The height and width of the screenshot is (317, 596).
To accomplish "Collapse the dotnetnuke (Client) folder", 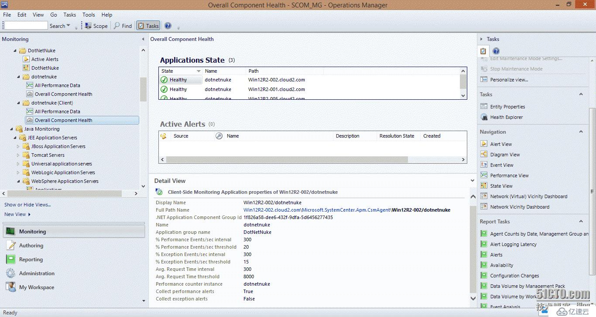I will tap(19, 103).
